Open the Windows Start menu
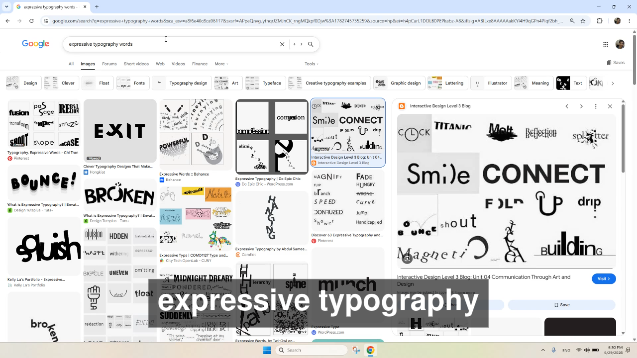 point(267,350)
